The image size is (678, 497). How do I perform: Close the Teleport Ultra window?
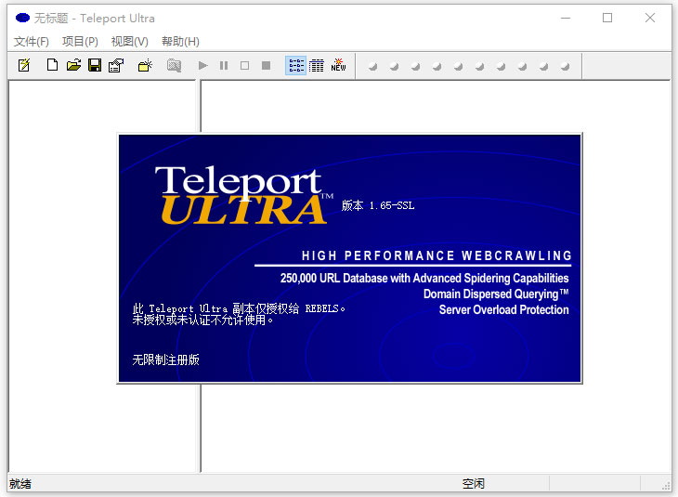[x=650, y=18]
